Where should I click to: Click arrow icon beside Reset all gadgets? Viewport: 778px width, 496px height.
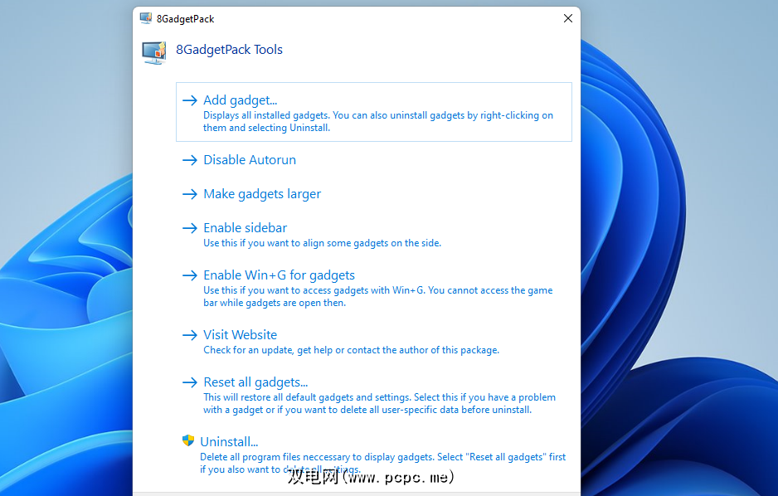coord(190,382)
